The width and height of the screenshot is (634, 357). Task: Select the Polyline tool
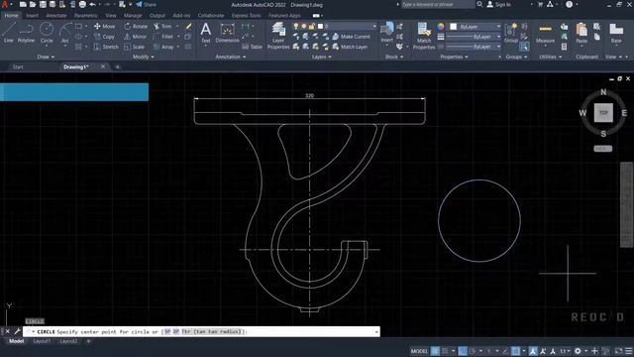26,33
